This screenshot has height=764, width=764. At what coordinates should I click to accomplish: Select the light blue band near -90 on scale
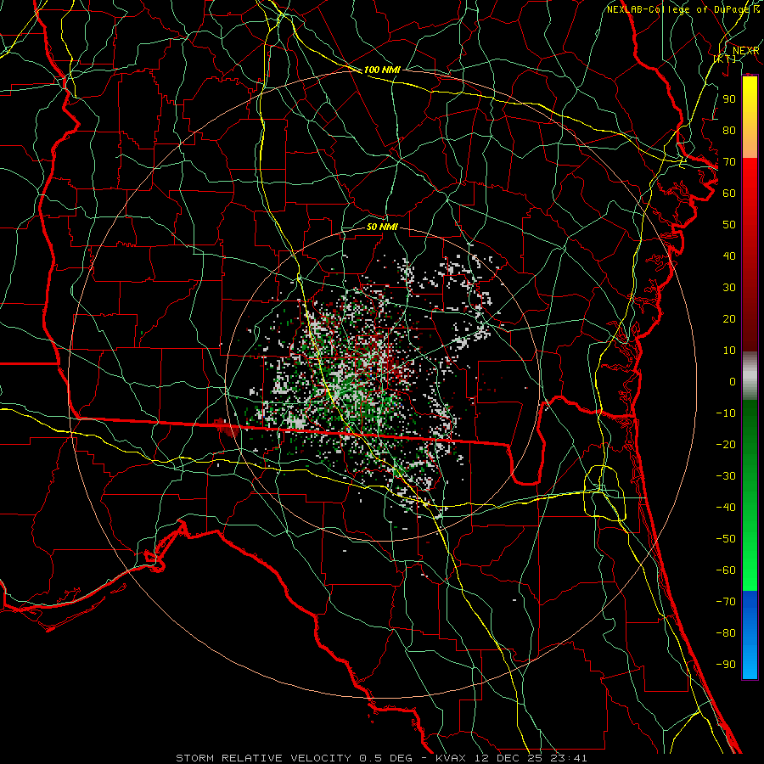750,663
